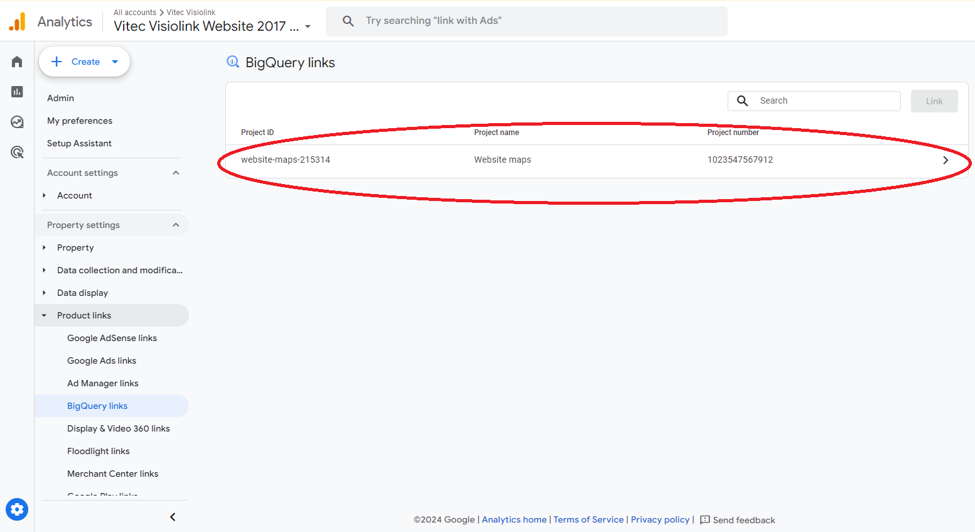
Task: Click the Project number column header
Action: pos(733,133)
